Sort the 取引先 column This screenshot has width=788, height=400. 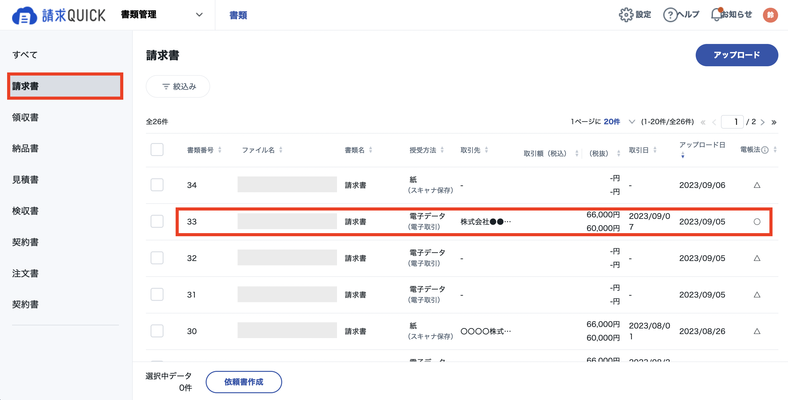pyautogui.click(x=486, y=150)
